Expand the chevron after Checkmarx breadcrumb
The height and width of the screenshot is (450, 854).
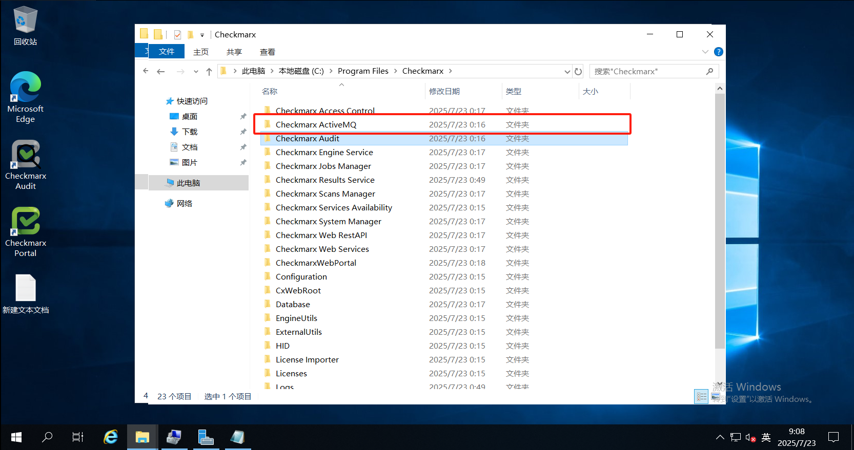451,71
